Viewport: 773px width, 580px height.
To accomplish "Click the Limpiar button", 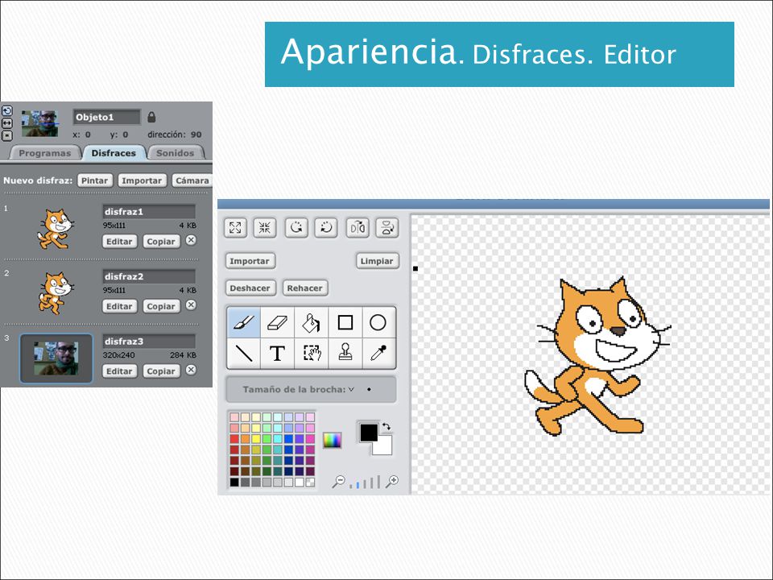I will [x=377, y=261].
